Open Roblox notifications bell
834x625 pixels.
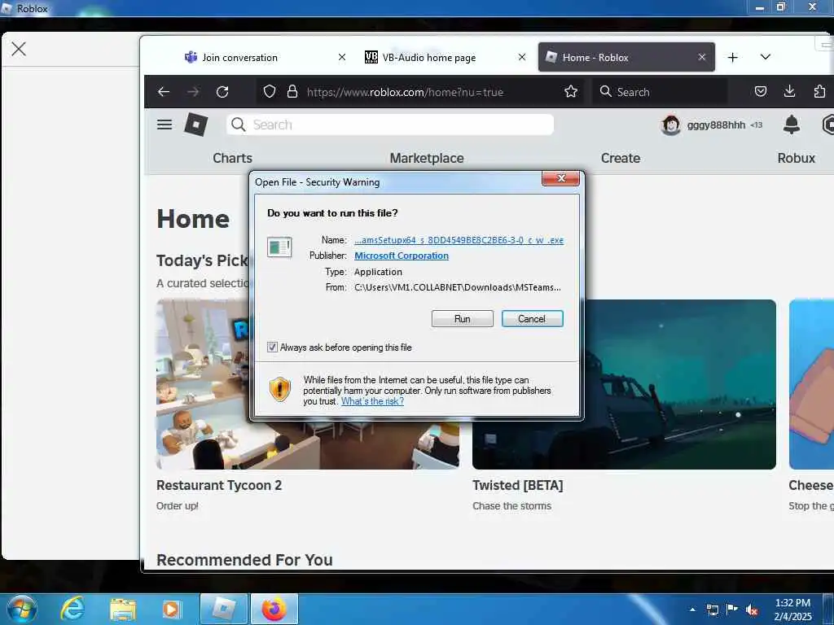pos(792,125)
